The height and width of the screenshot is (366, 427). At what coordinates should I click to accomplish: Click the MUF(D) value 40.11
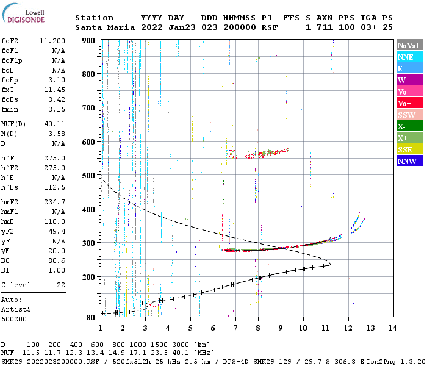coord(54,124)
